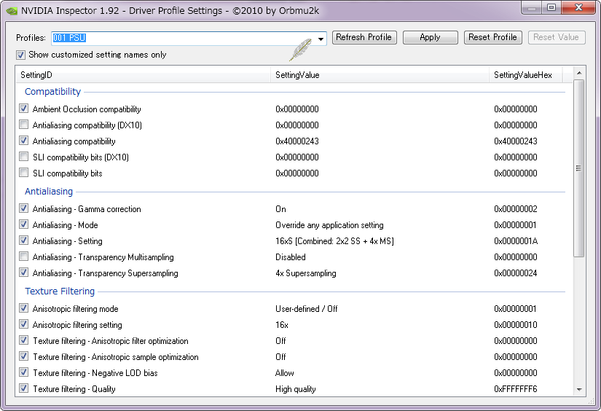Image resolution: width=601 pixels, height=411 pixels.
Task: Uncheck Anisotropic filter optimization checkbox
Action: pos(24,340)
